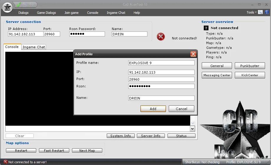The image size is (271, 165).
Task: Click the Rcon password field in Add Profile dialog
Action: (161, 86)
